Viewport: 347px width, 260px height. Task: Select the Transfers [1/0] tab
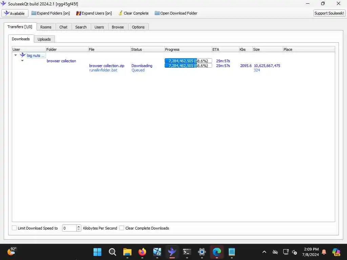point(20,27)
